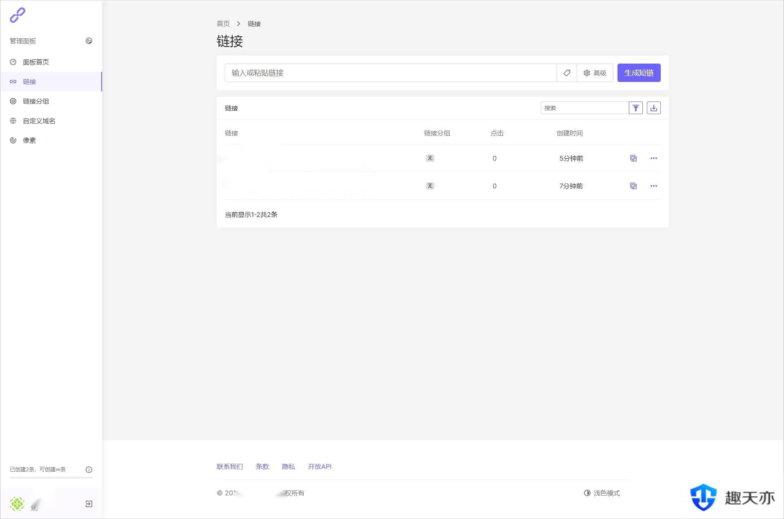The image size is (784, 519).
Task: Click the info icon beside link quota
Action: (89, 470)
